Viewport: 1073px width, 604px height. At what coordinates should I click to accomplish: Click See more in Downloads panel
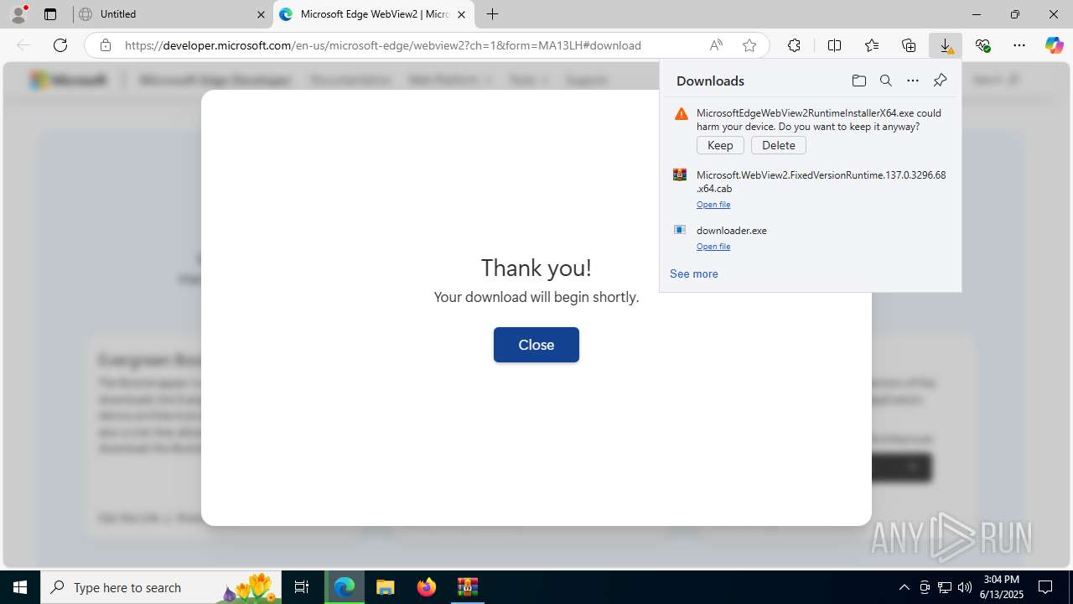tap(694, 273)
